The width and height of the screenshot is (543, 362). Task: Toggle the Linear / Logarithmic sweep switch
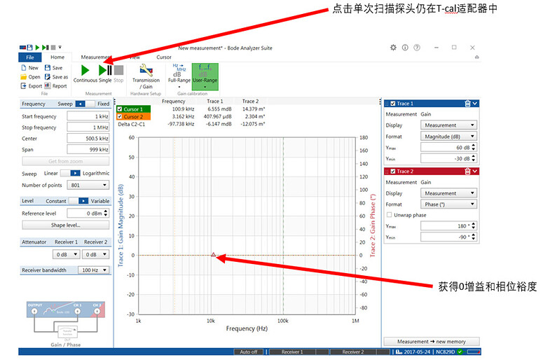coord(70,173)
